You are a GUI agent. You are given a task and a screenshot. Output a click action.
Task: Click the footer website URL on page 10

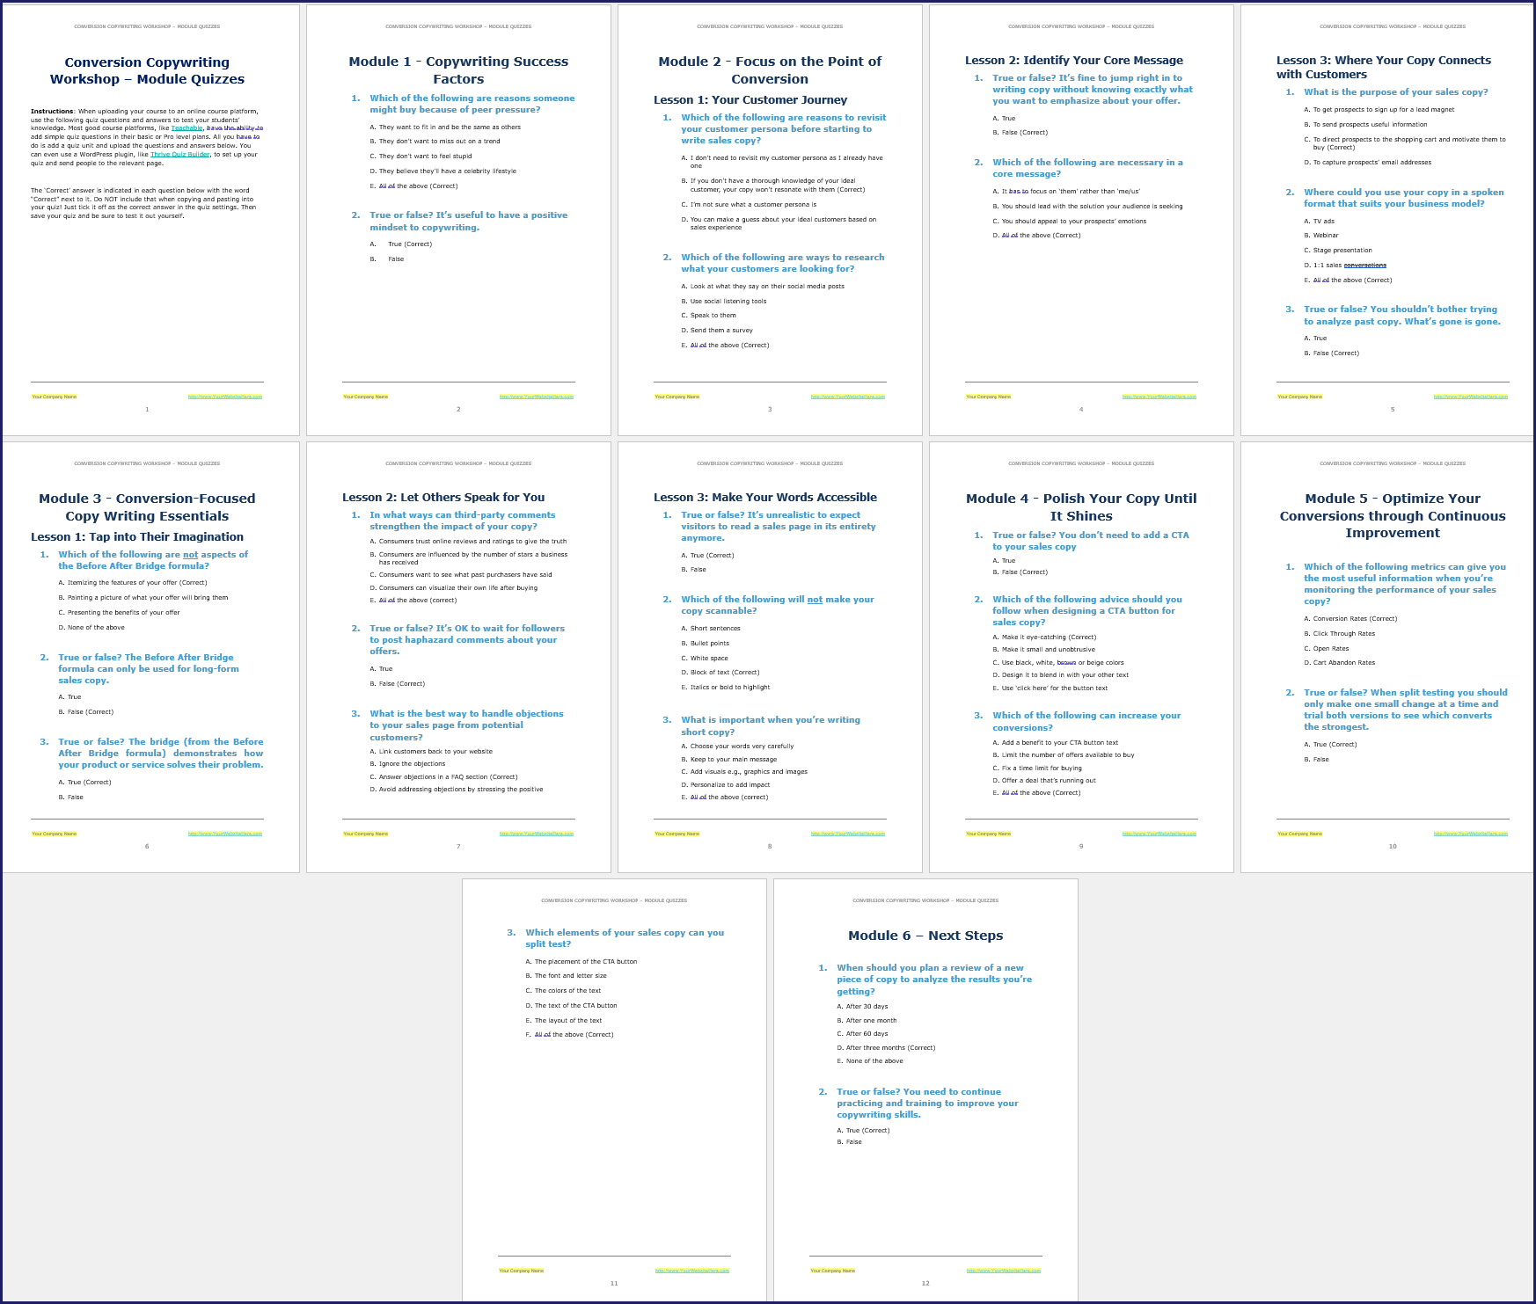[x=1471, y=834]
